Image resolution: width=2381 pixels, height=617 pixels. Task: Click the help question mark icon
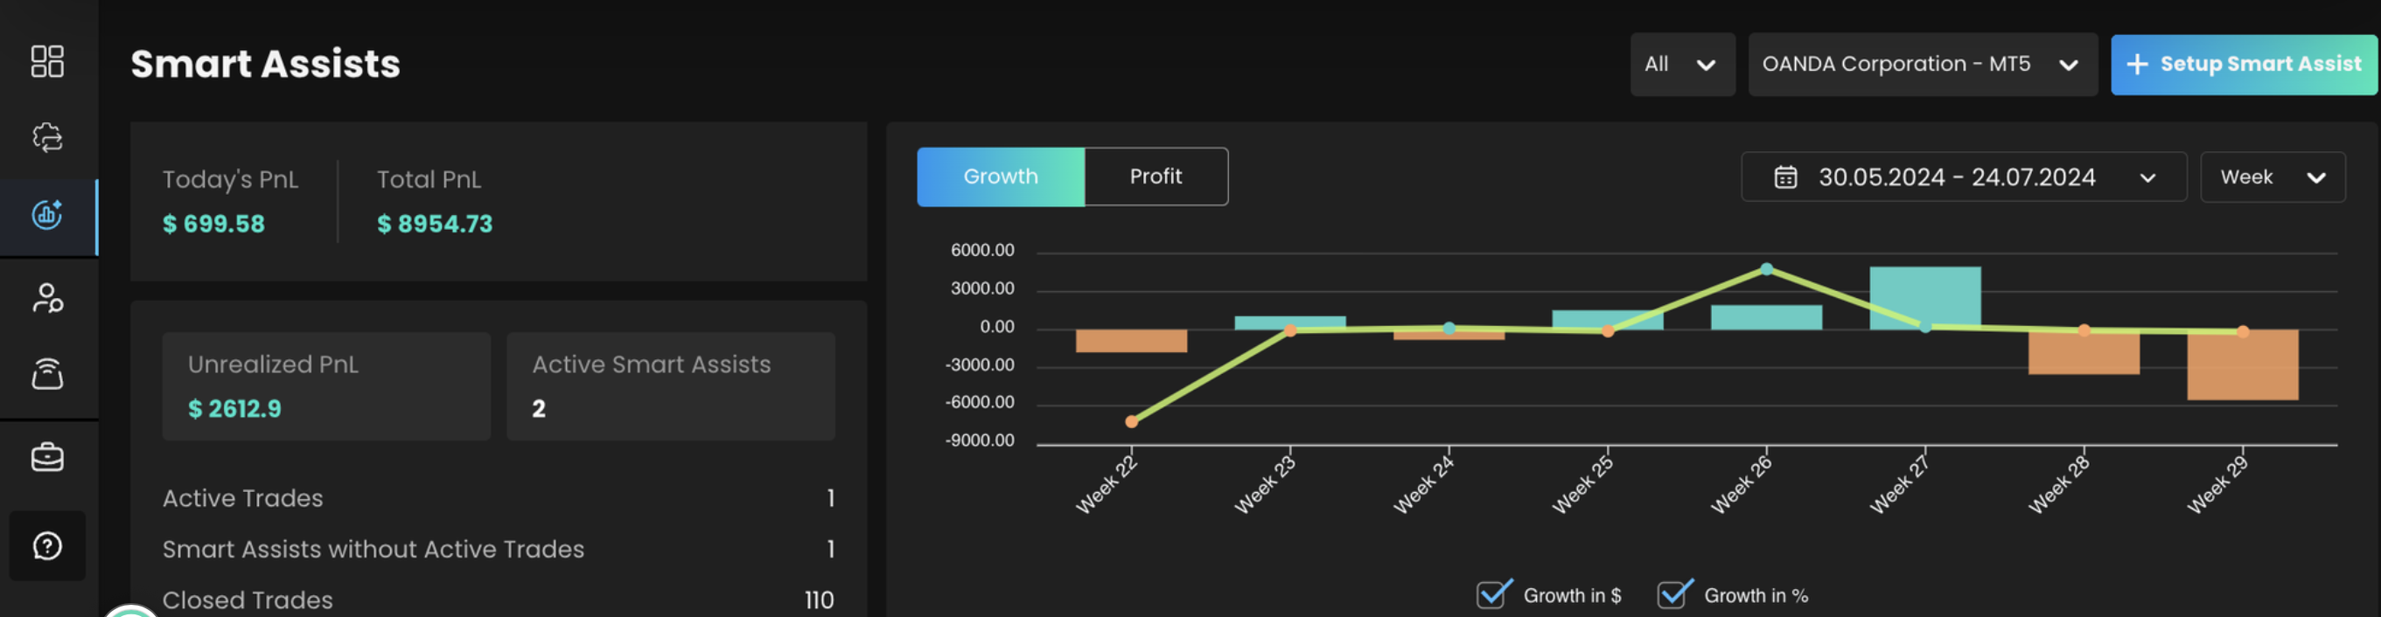(x=47, y=546)
